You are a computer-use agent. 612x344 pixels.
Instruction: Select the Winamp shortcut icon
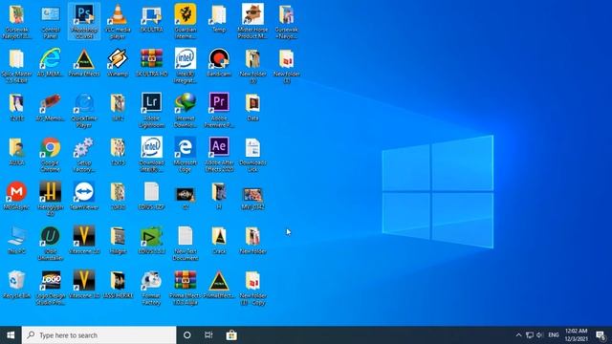[x=118, y=62]
